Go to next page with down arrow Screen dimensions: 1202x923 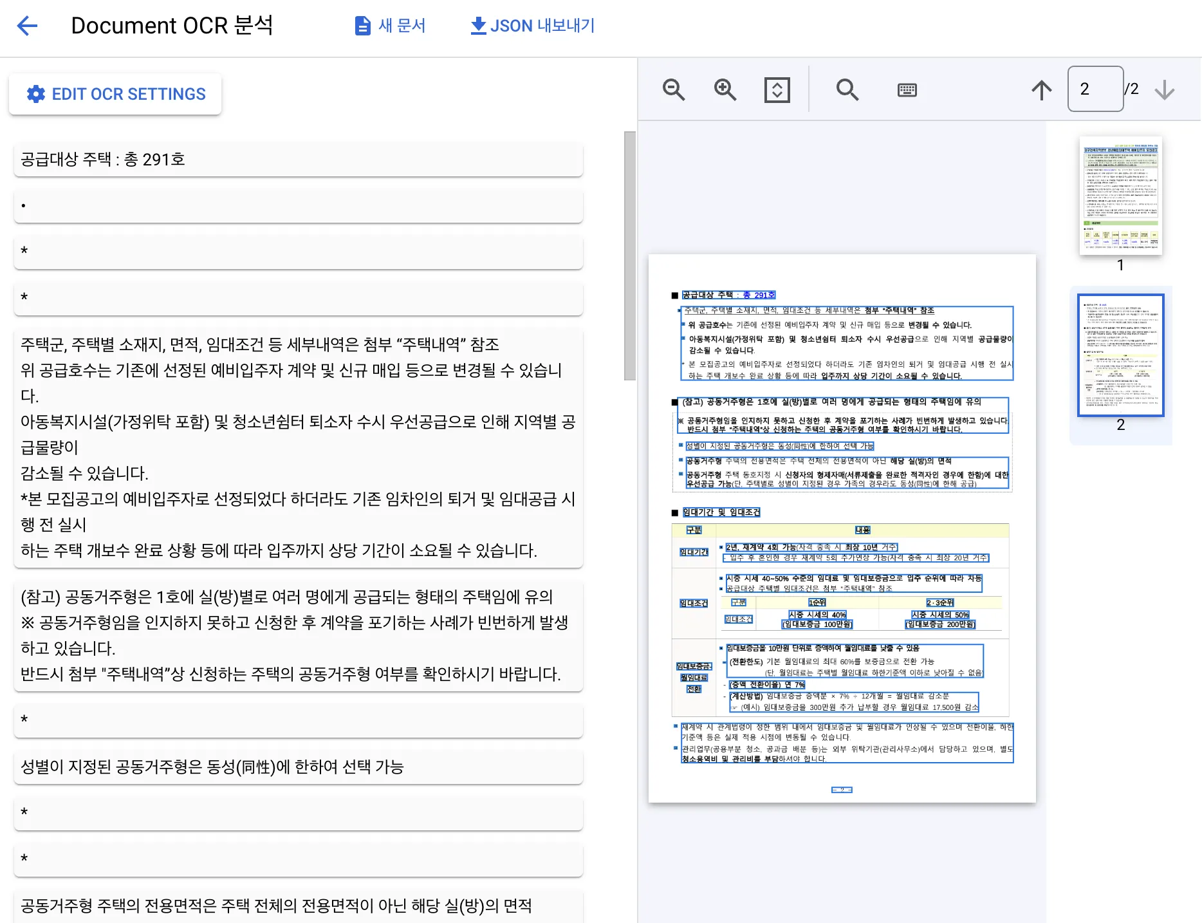(1164, 89)
